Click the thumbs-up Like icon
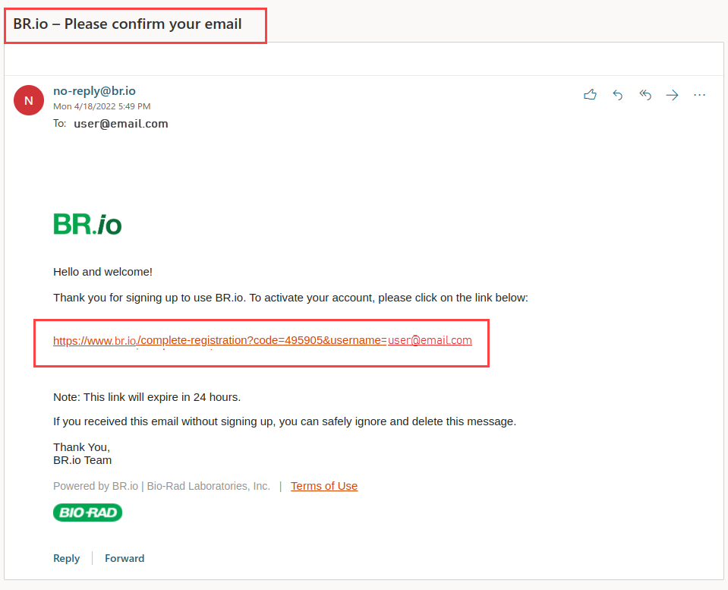Image resolution: width=728 pixels, height=590 pixels. pos(590,95)
